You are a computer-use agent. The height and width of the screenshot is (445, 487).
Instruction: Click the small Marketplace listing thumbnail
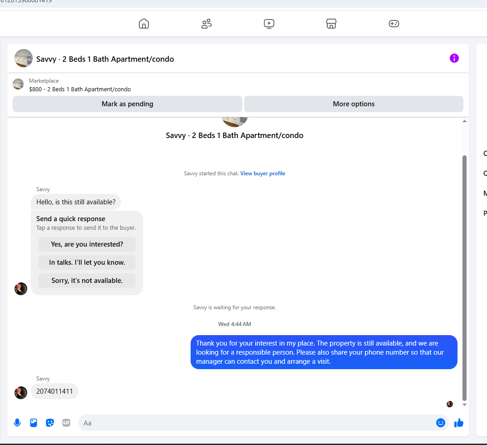18,84
